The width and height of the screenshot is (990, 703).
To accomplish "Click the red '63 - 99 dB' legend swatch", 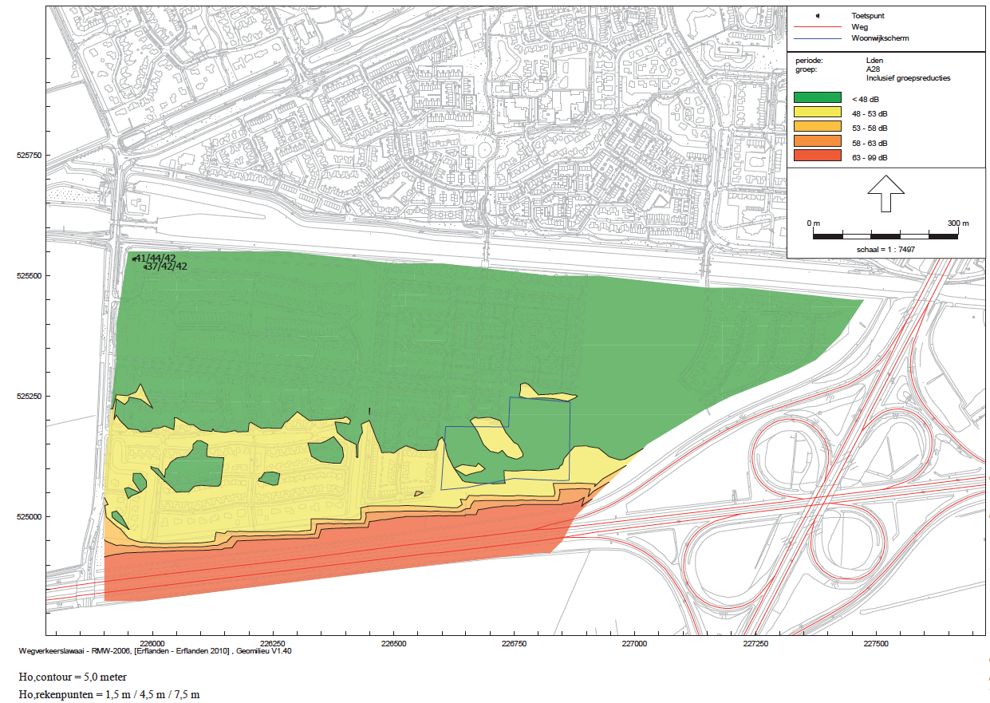I will [x=818, y=156].
